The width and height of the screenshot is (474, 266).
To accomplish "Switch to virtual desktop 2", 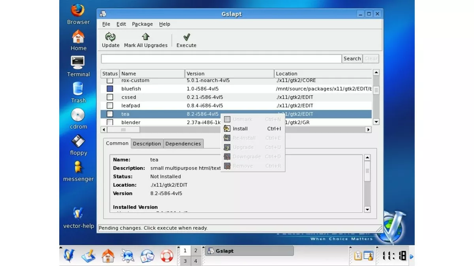I will coord(196,251).
